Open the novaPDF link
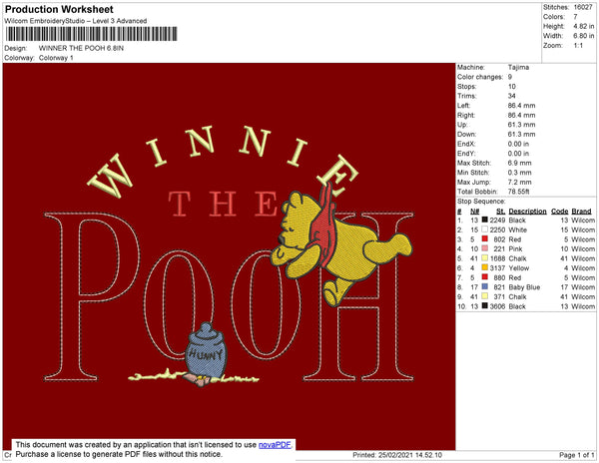Image resolution: width=599 pixels, height=463 pixels. click(x=275, y=445)
